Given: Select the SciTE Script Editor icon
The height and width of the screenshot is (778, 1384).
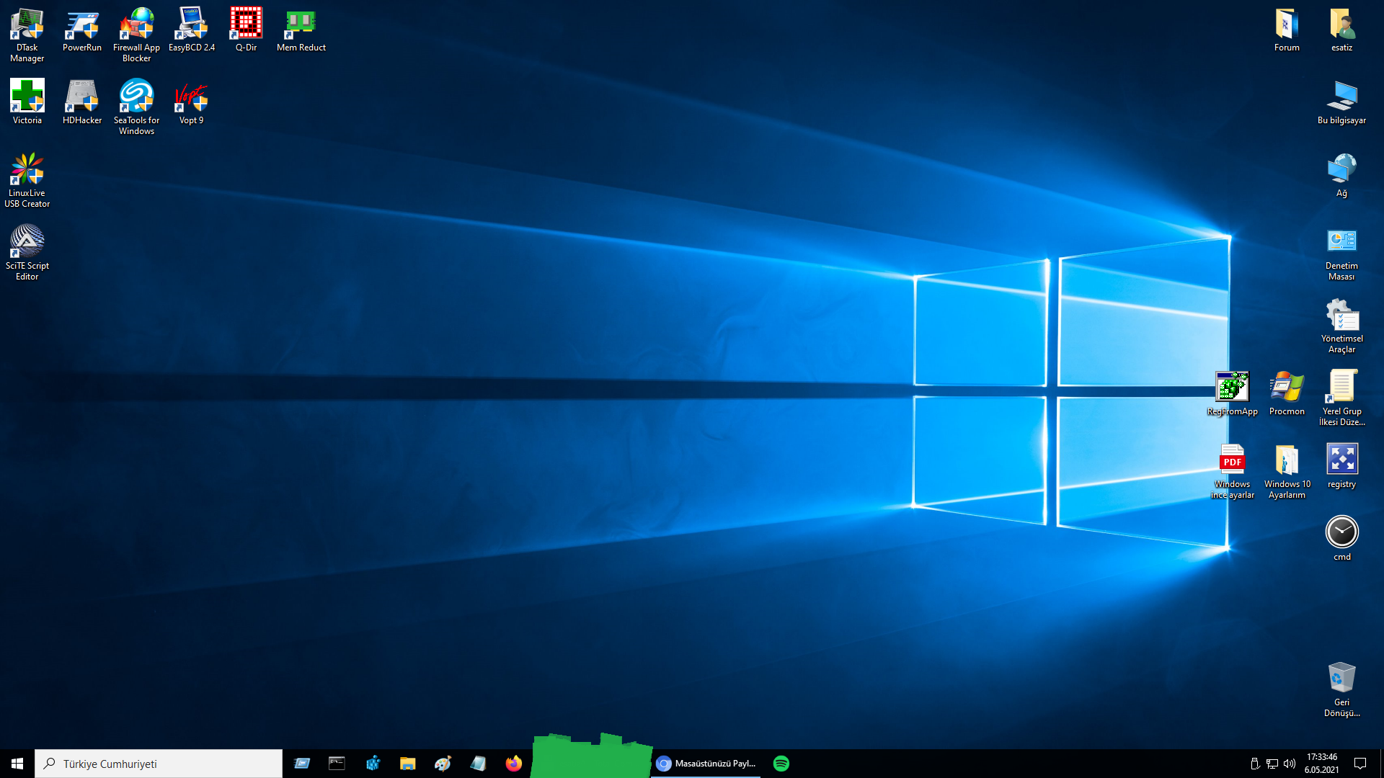Looking at the screenshot, I should (27, 253).
